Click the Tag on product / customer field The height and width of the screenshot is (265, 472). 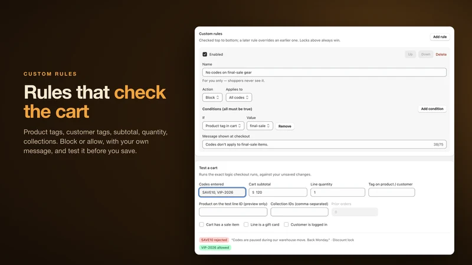tap(391, 193)
